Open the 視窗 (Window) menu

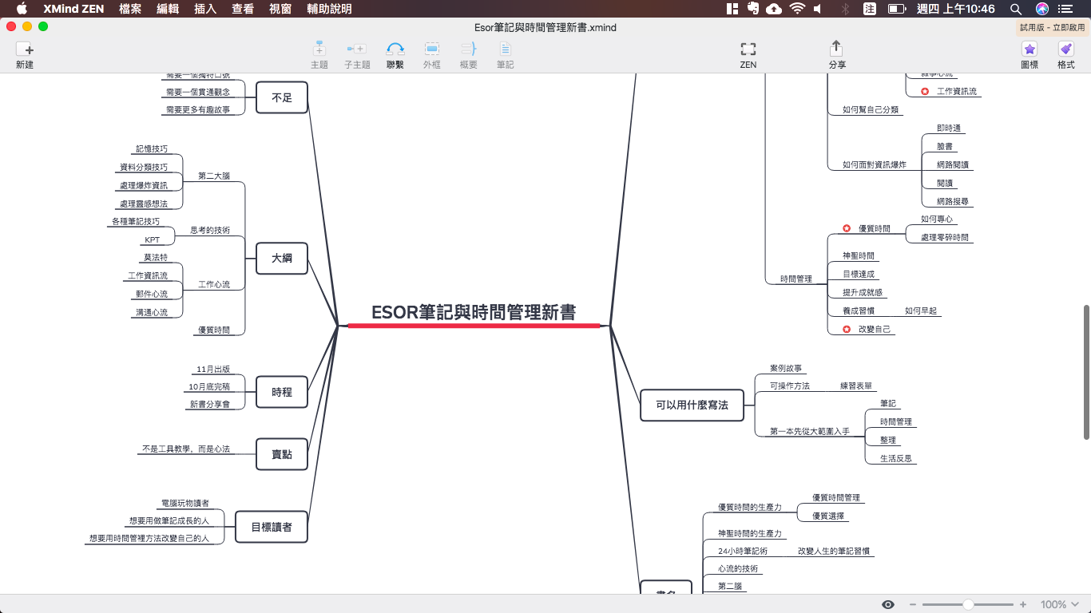[280, 9]
